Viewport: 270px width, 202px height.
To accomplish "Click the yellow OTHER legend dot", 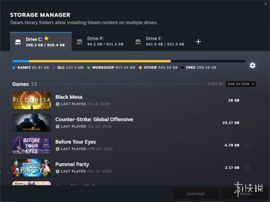I will 141,67.
